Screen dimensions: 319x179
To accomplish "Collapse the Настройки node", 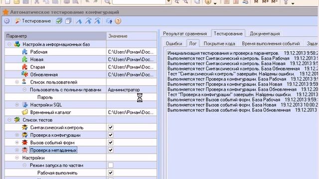I will [x=17, y=158].
